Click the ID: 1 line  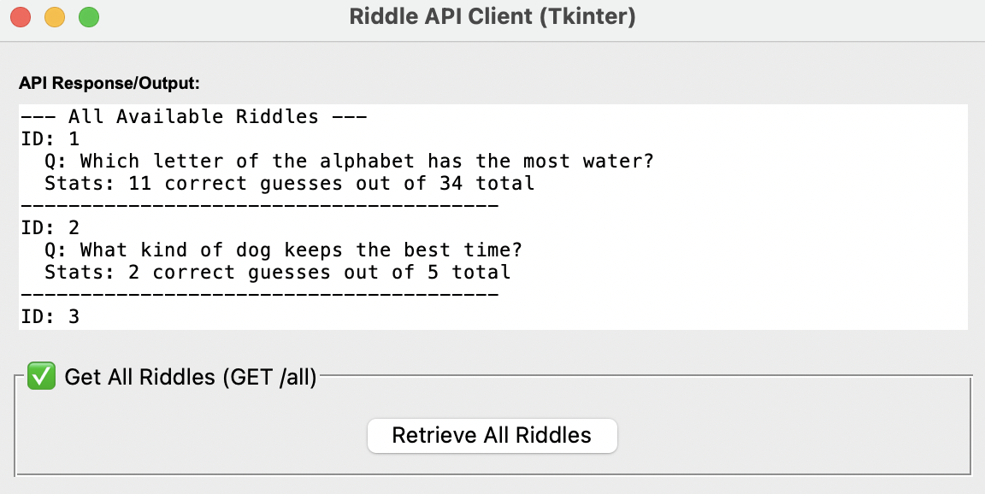(x=50, y=138)
